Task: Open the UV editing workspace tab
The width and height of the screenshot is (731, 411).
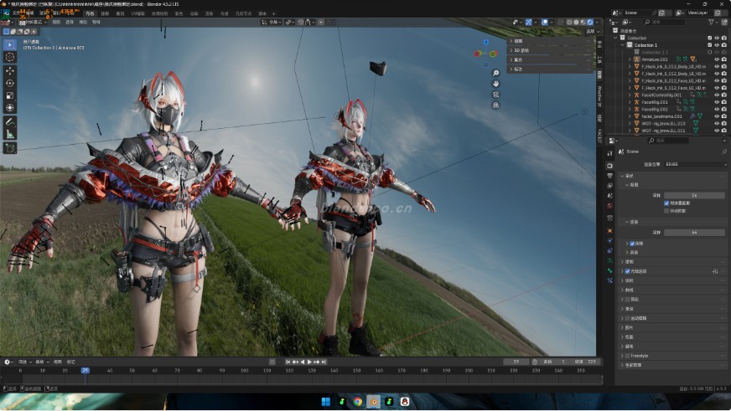Action: [138, 13]
